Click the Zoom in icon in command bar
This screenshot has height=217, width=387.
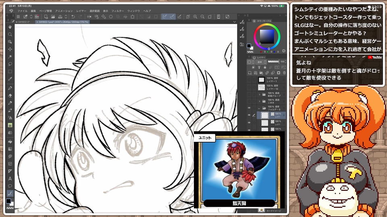pos(195,17)
